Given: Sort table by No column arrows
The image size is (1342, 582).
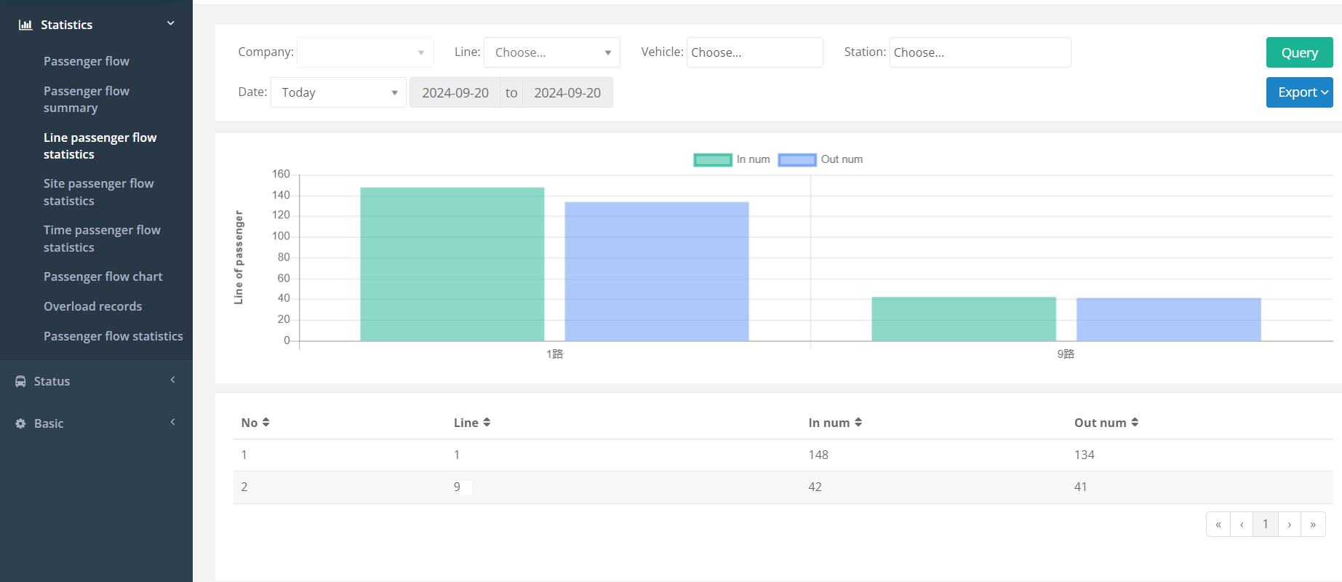Looking at the screenshot, I should 266,423.
